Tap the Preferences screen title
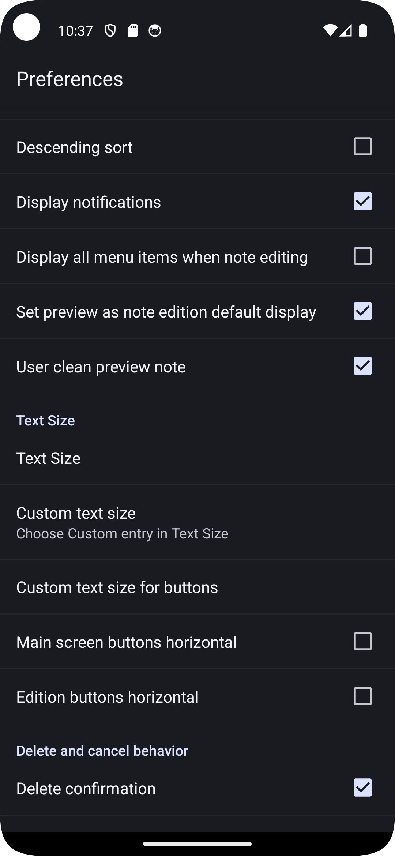395x856 pixels. [x=70, y=79]
